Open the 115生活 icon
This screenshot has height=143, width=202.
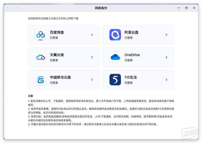[x=115, y=80]
